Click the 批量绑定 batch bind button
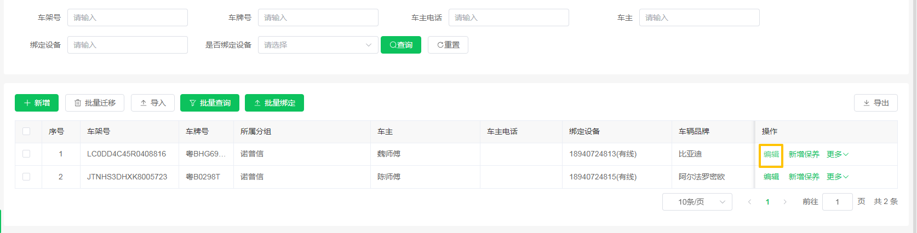Screen dimensions: 917x233 (274, 103)
